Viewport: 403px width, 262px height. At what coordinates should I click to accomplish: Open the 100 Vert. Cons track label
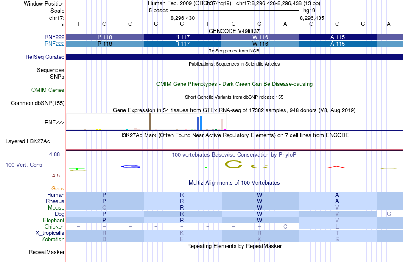tap(24, 165)
